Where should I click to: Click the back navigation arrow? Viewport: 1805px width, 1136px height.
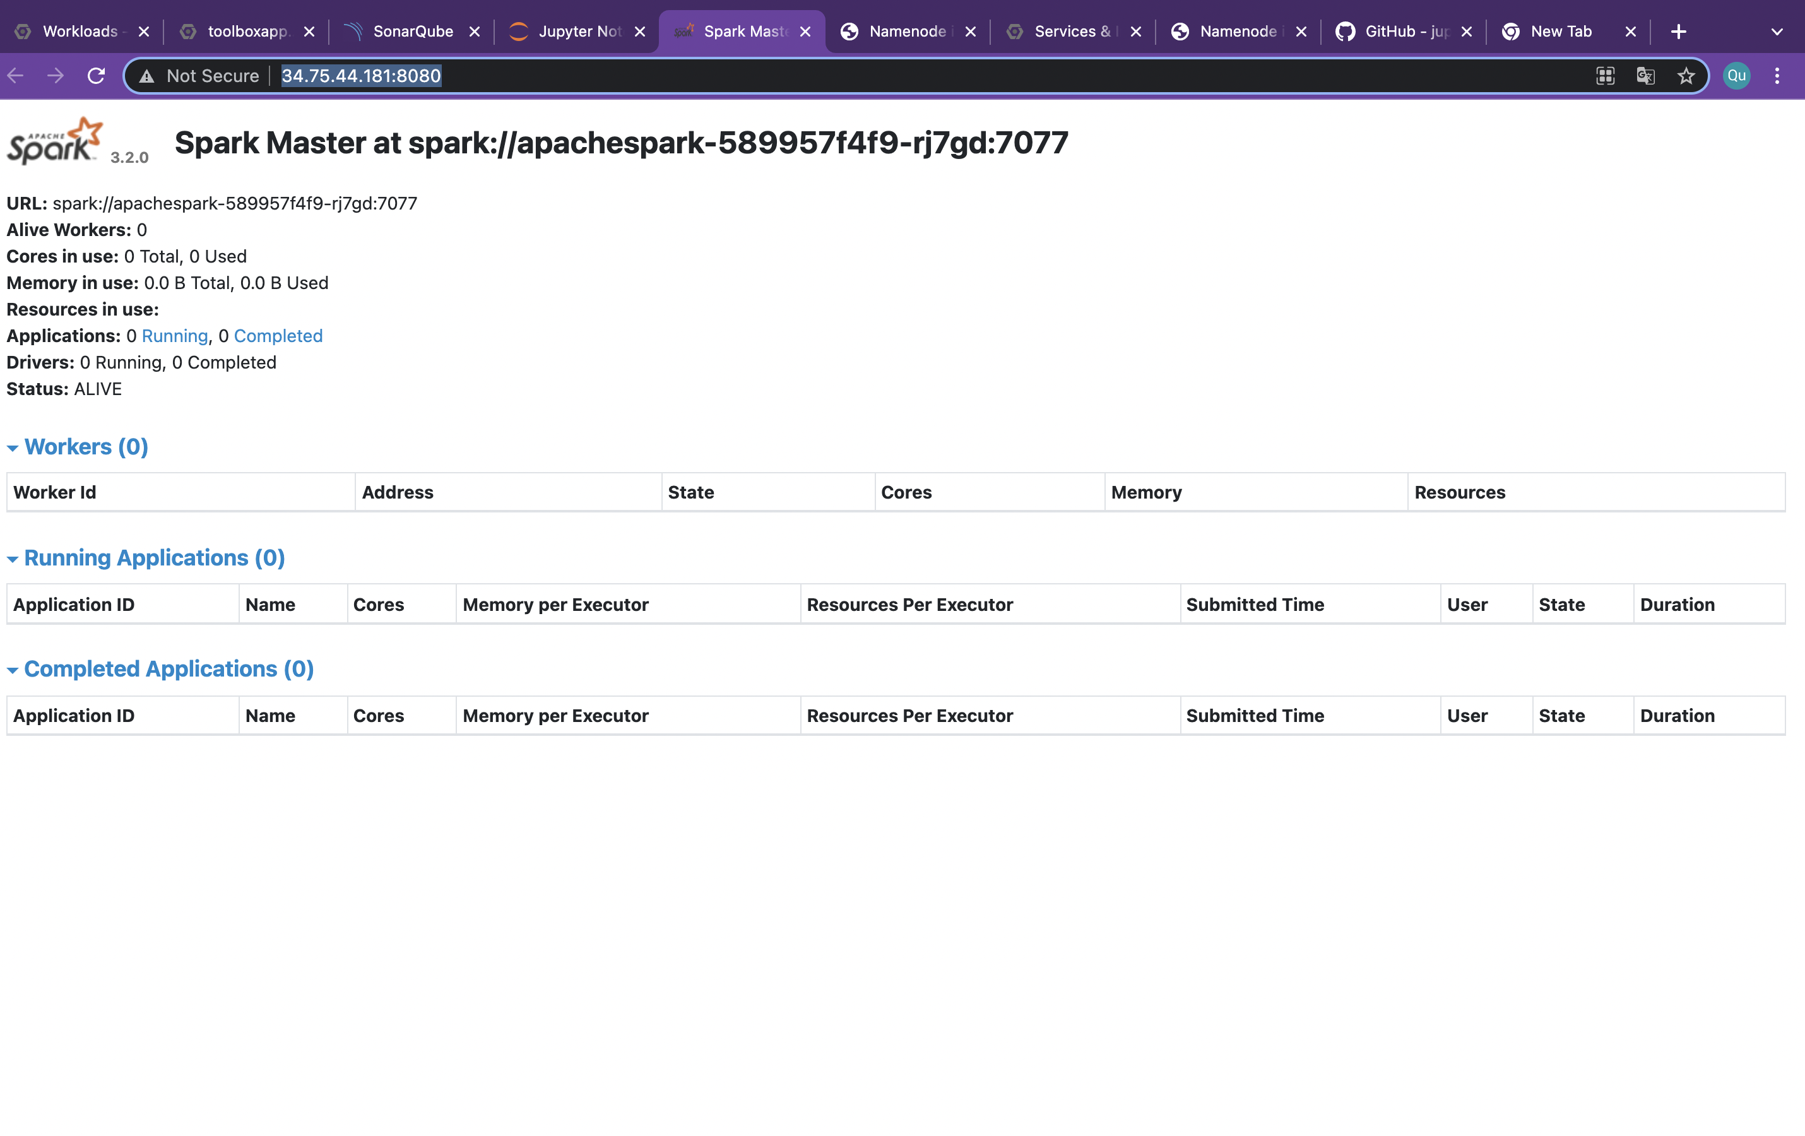click(16, 75)
